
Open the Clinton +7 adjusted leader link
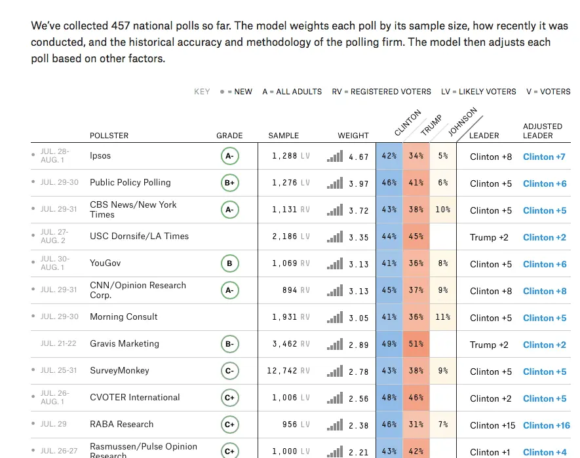pyautogui.click(x=544, y=157)
